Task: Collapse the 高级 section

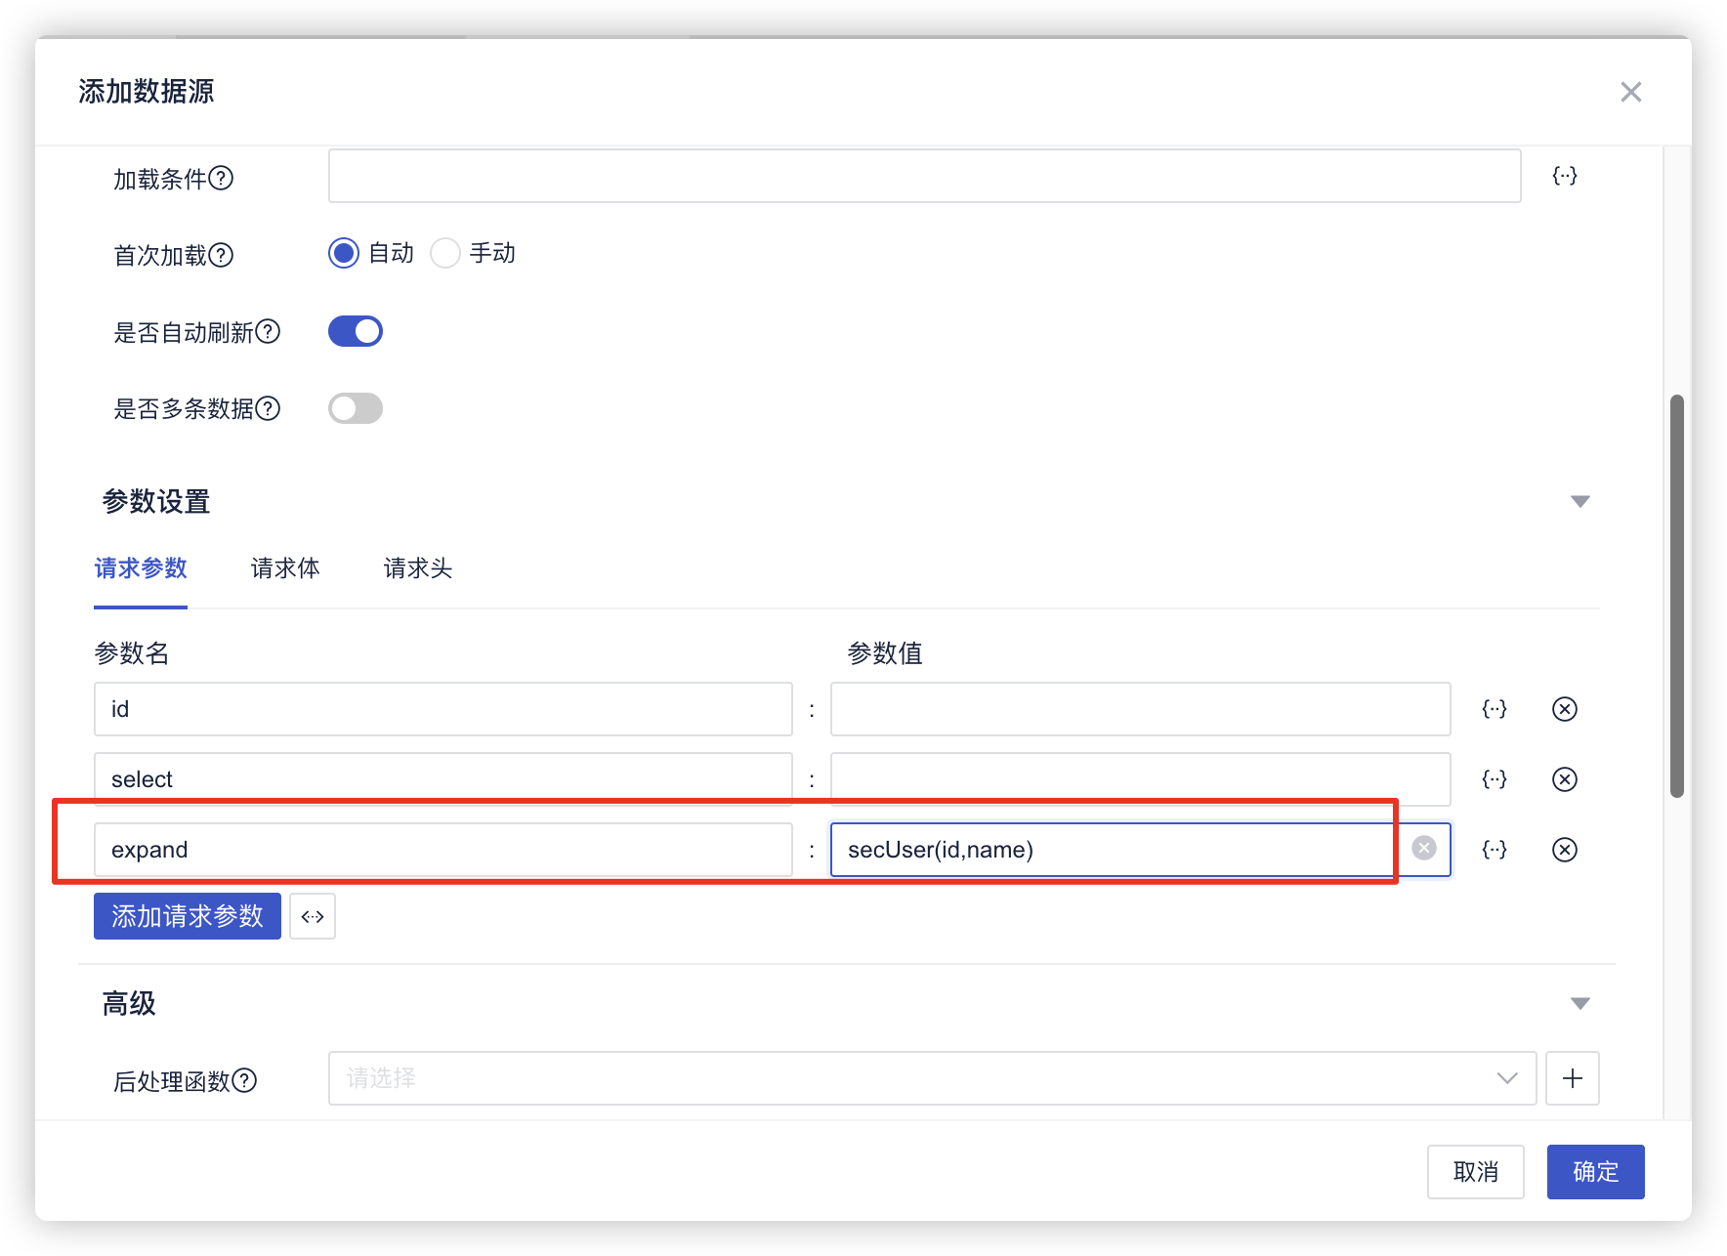Action: (1580, 1004)
